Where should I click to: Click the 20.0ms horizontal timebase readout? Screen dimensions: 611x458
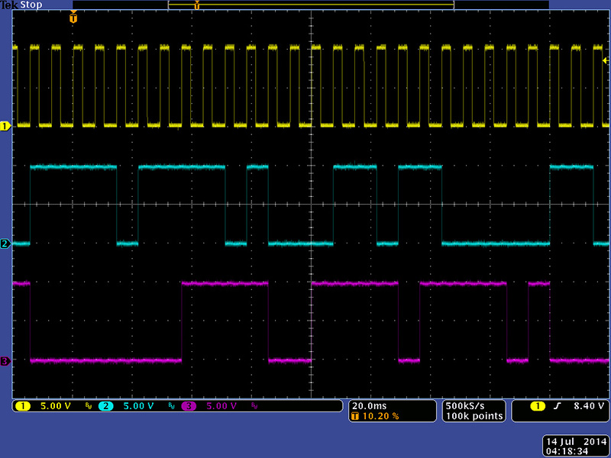click(x=368, y=405)
